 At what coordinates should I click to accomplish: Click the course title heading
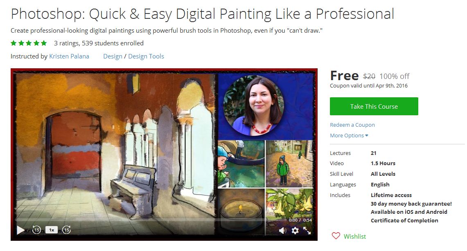203,14
